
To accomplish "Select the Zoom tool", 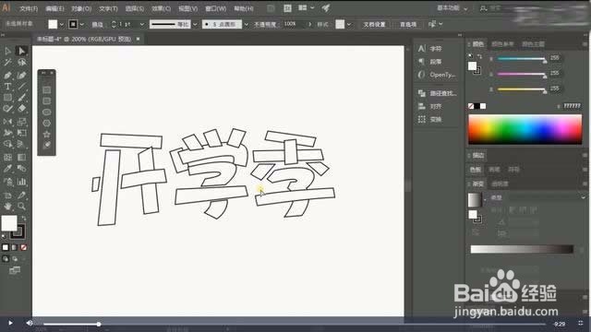I will coord(22,206).
